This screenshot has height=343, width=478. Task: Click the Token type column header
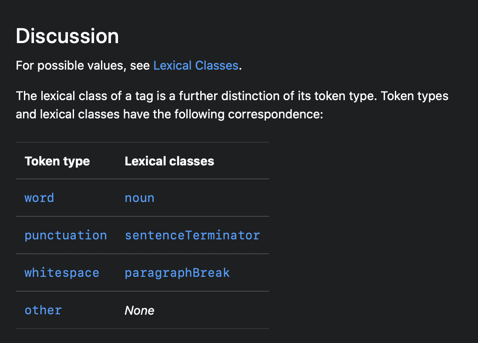tap(57, 161)
